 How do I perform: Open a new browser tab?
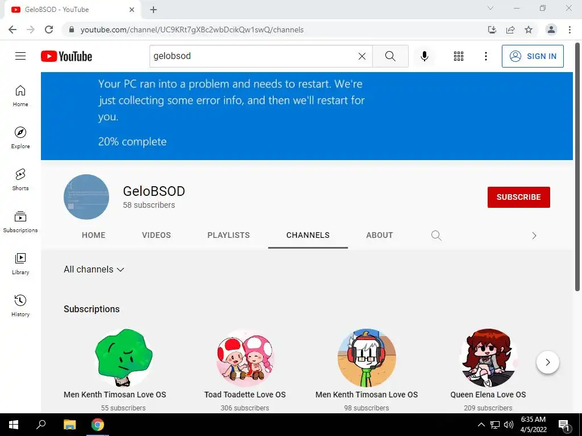153,10
